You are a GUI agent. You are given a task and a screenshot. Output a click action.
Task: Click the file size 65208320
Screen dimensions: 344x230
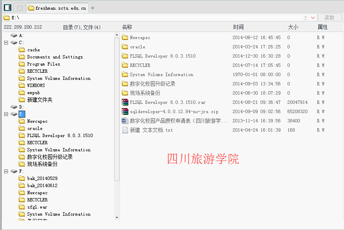click(297, 111)
